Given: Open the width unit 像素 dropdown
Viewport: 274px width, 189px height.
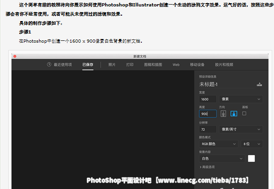Looking at the screenshot, I should (241, 99).
